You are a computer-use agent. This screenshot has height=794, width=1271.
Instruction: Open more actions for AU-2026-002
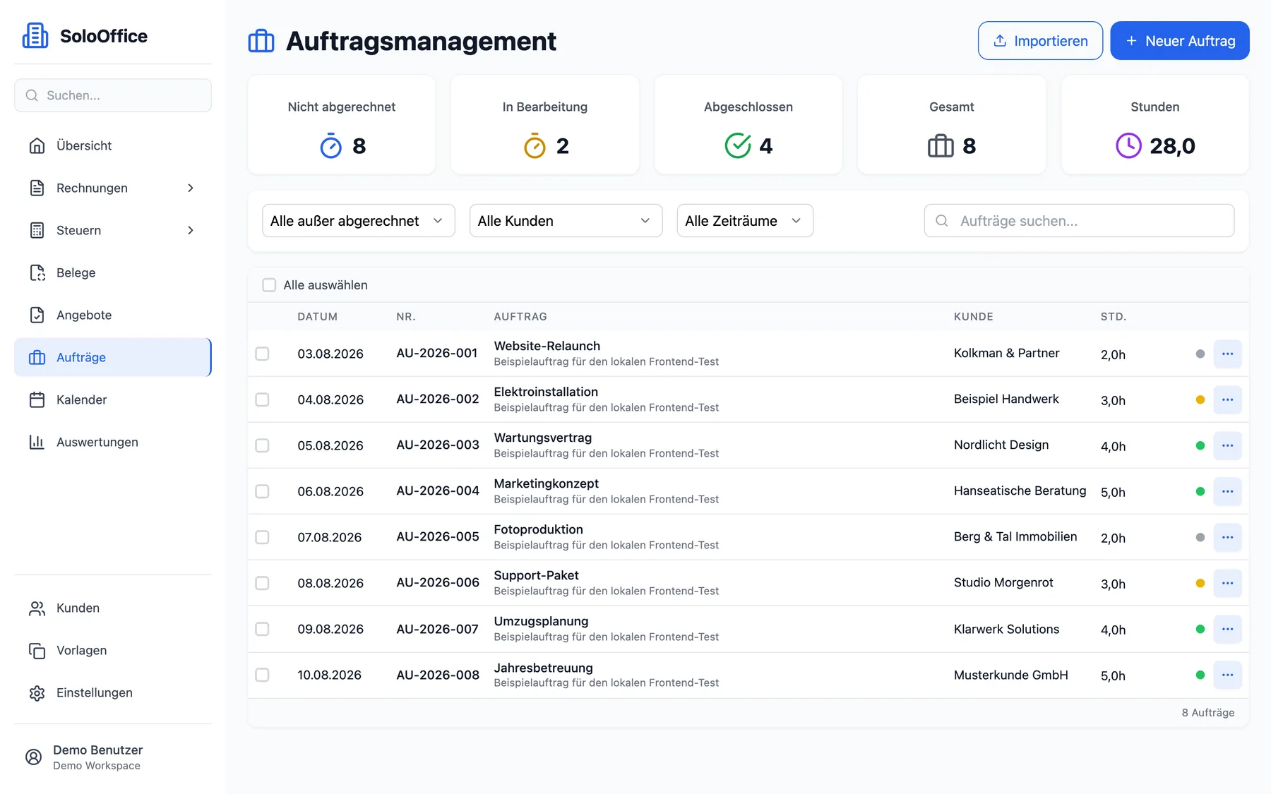tap(1228, 399)
